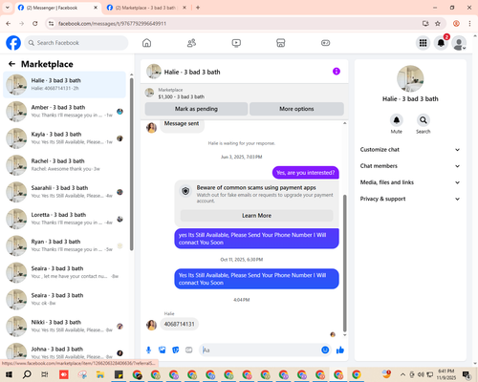
Task: Select the Halie - 3 bad 3 bath conversation
Action: point(64,84)
